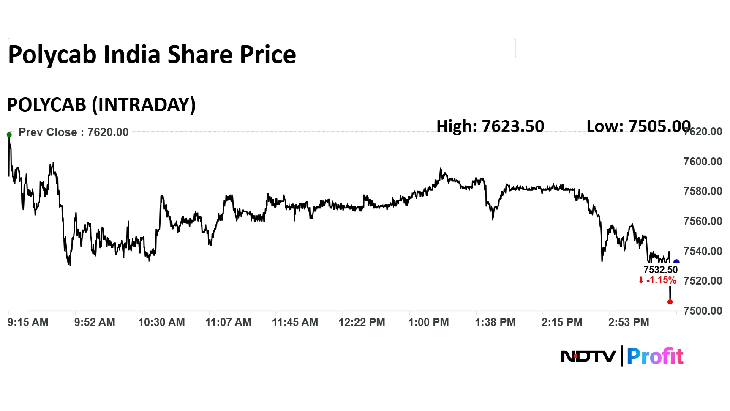Click the 7500.00 price axis label
The image size is (730, 411).
pos(703,311)
